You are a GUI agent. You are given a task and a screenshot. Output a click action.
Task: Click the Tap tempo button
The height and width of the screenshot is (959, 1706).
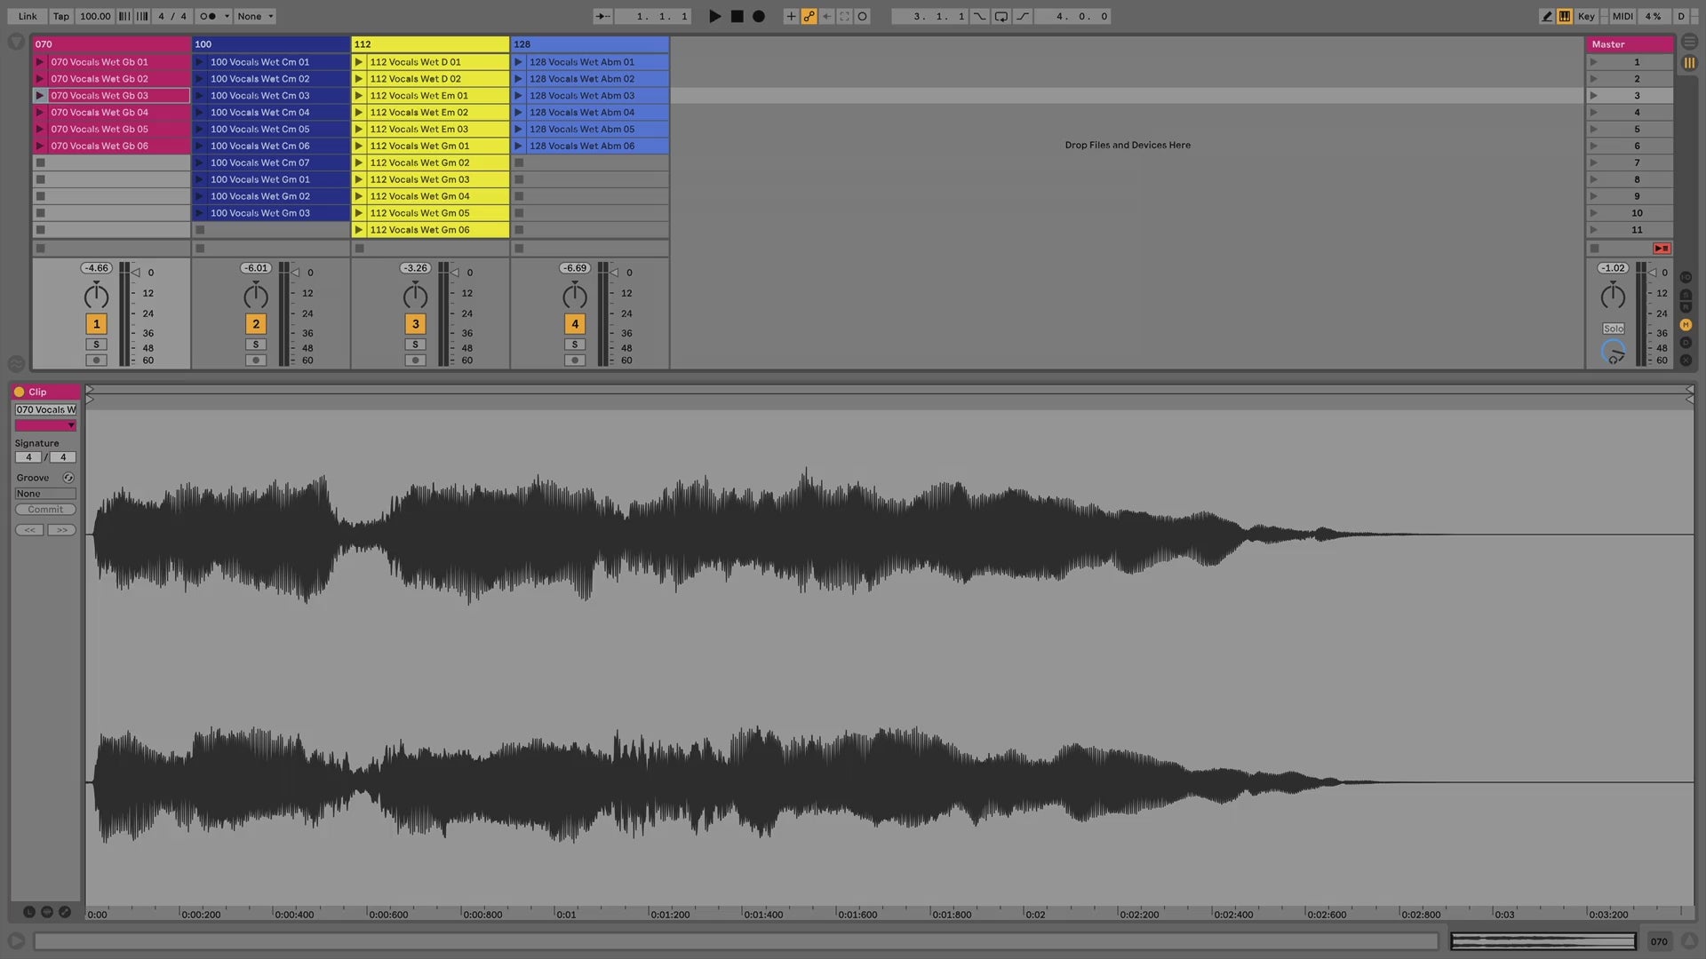coord(60,16)
